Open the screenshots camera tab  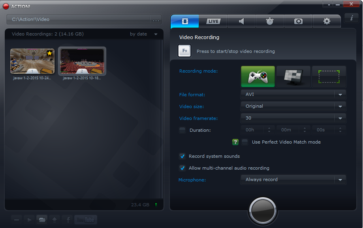pyautogui.click(x=298, y=22)
